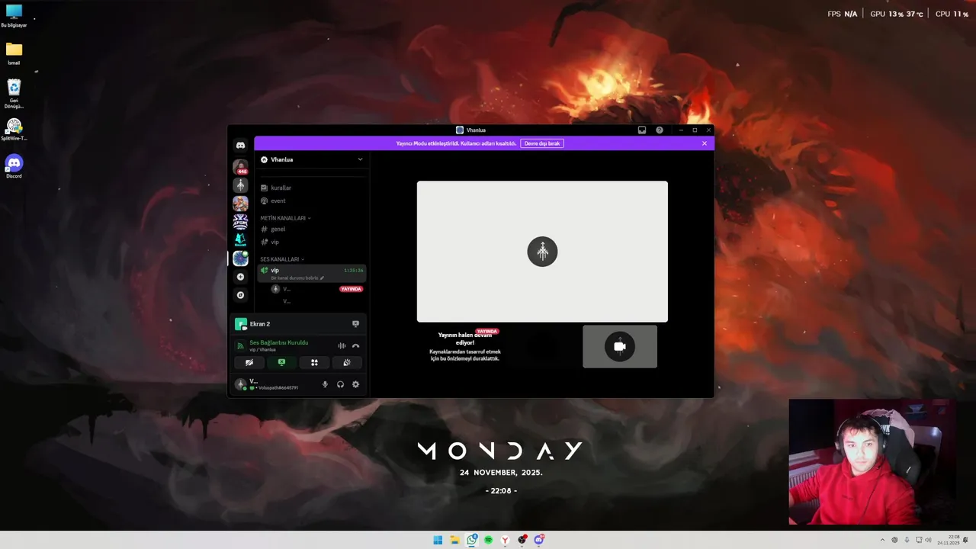Image resolution: width=976 pixels, height=549 pixels.
Task: Open Explore Discoverable Servers compass icon
Action: tap(240, 295)
